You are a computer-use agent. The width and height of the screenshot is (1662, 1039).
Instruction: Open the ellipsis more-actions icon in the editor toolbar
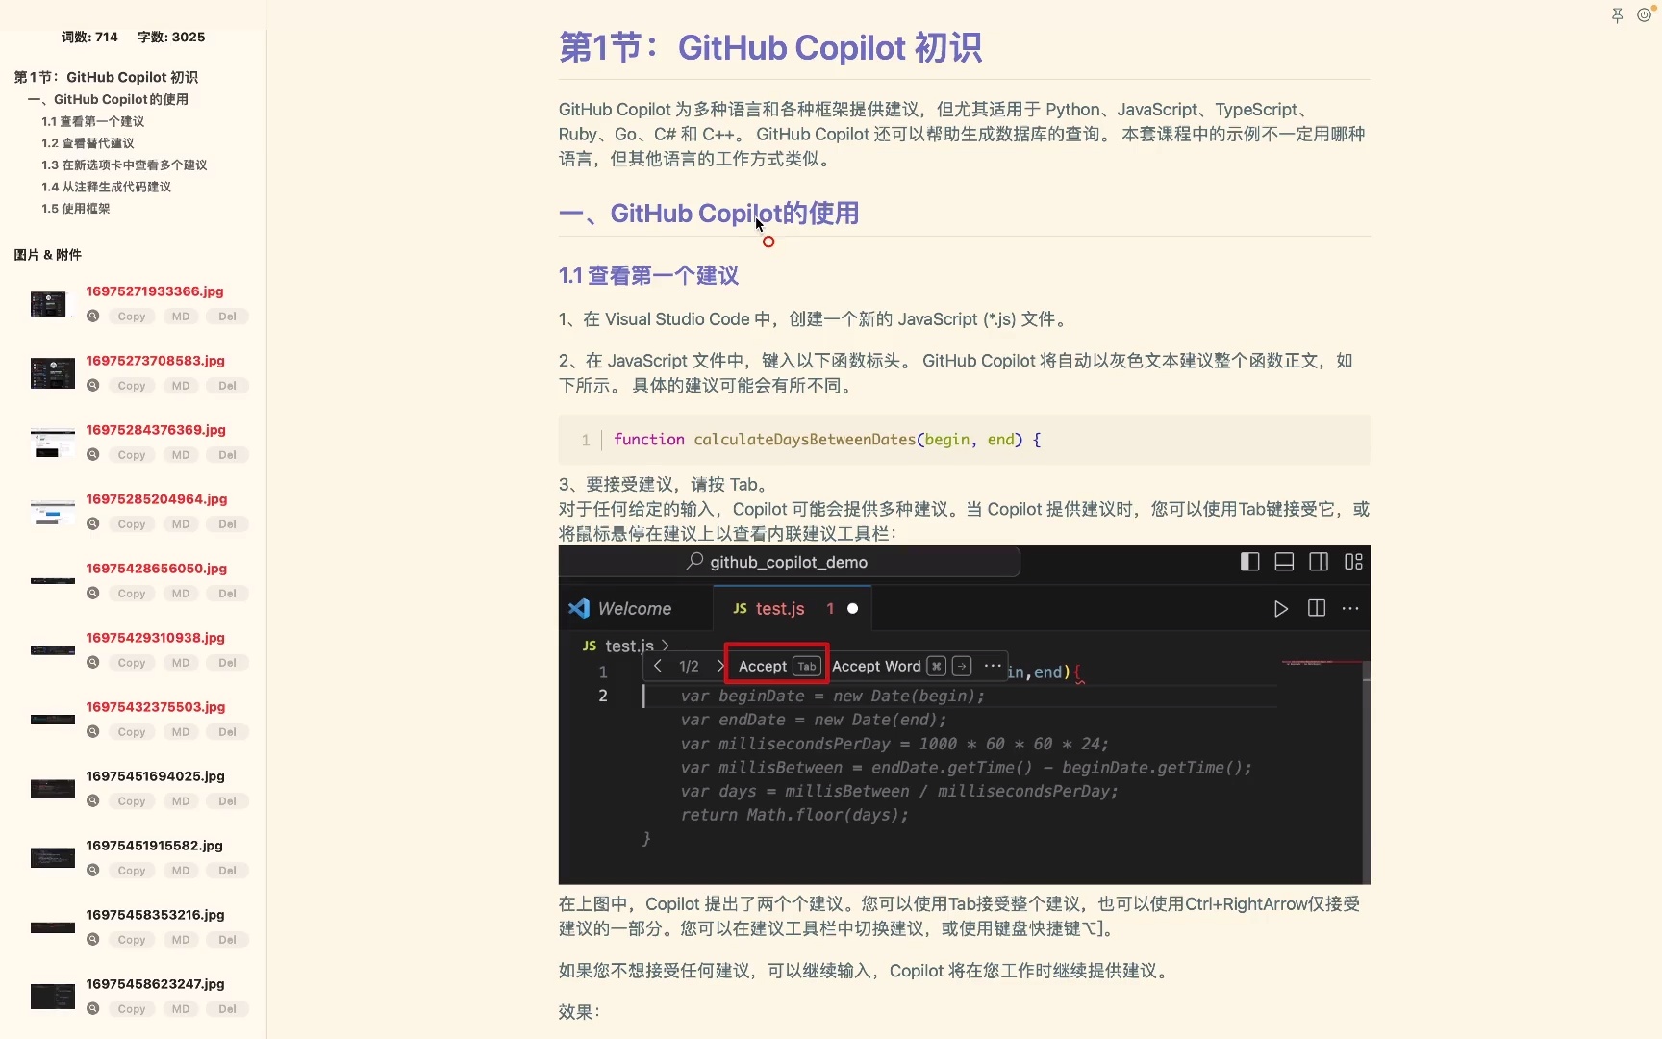pos(1350,608)
